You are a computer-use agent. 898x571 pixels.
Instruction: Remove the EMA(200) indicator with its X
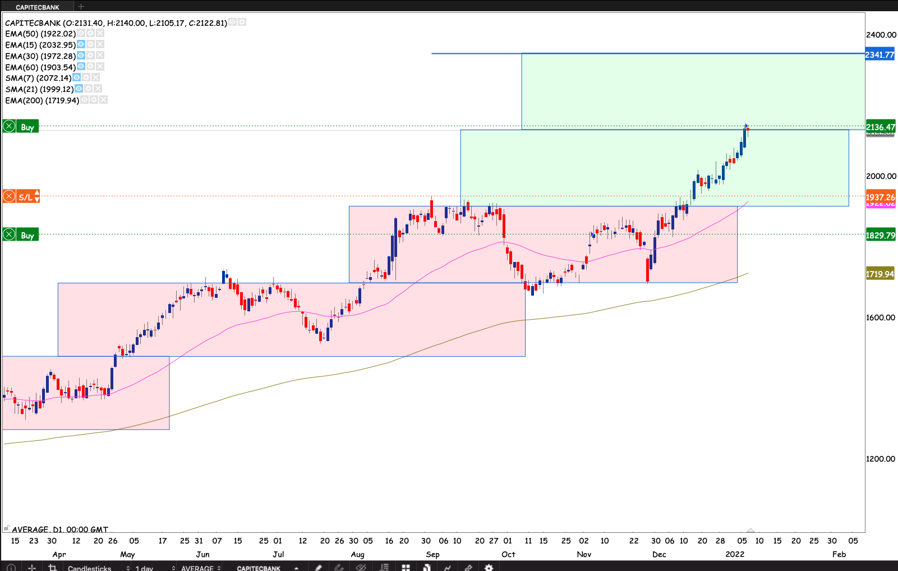click(103, 100)
